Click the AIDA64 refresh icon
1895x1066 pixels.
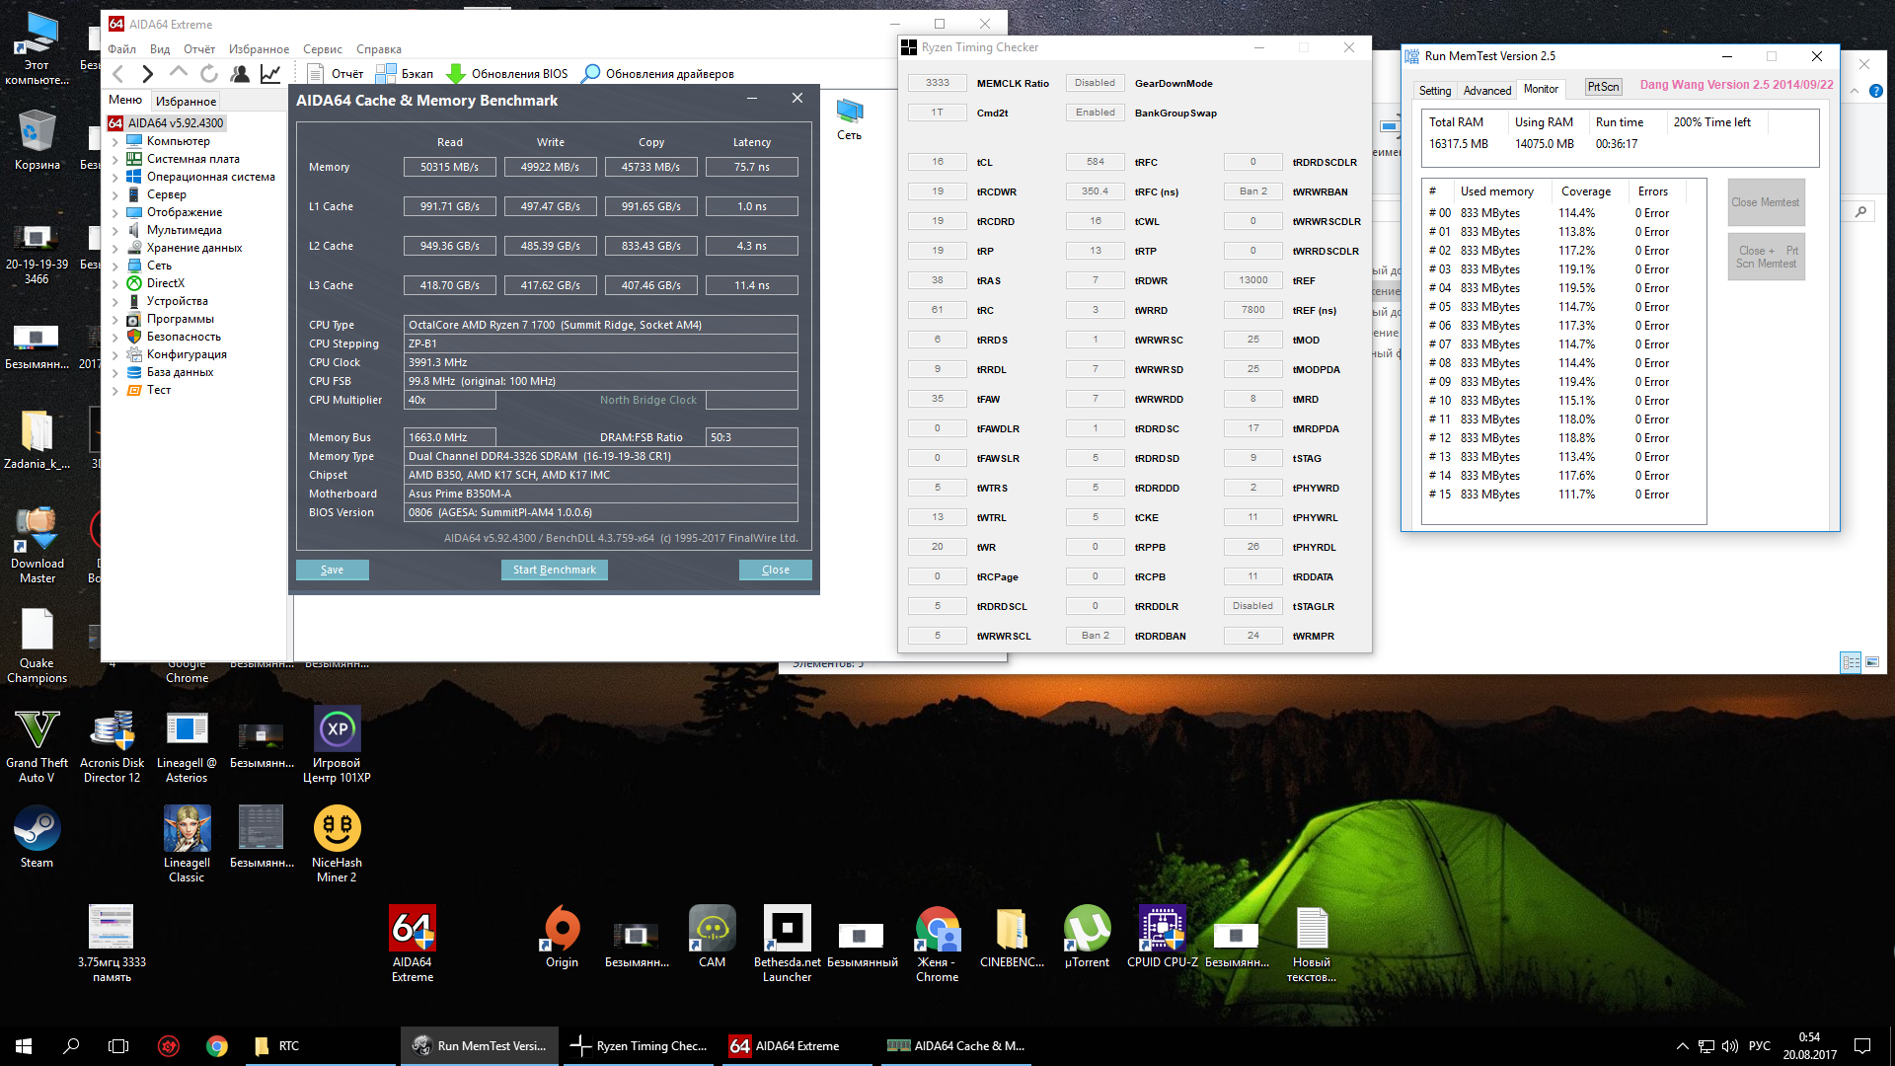pyautogui.click(x=209, y=74)
